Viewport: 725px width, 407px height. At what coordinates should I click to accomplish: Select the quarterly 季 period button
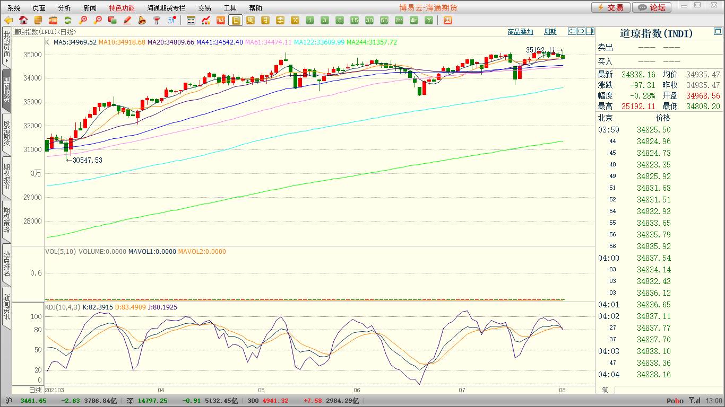(280, 20)
